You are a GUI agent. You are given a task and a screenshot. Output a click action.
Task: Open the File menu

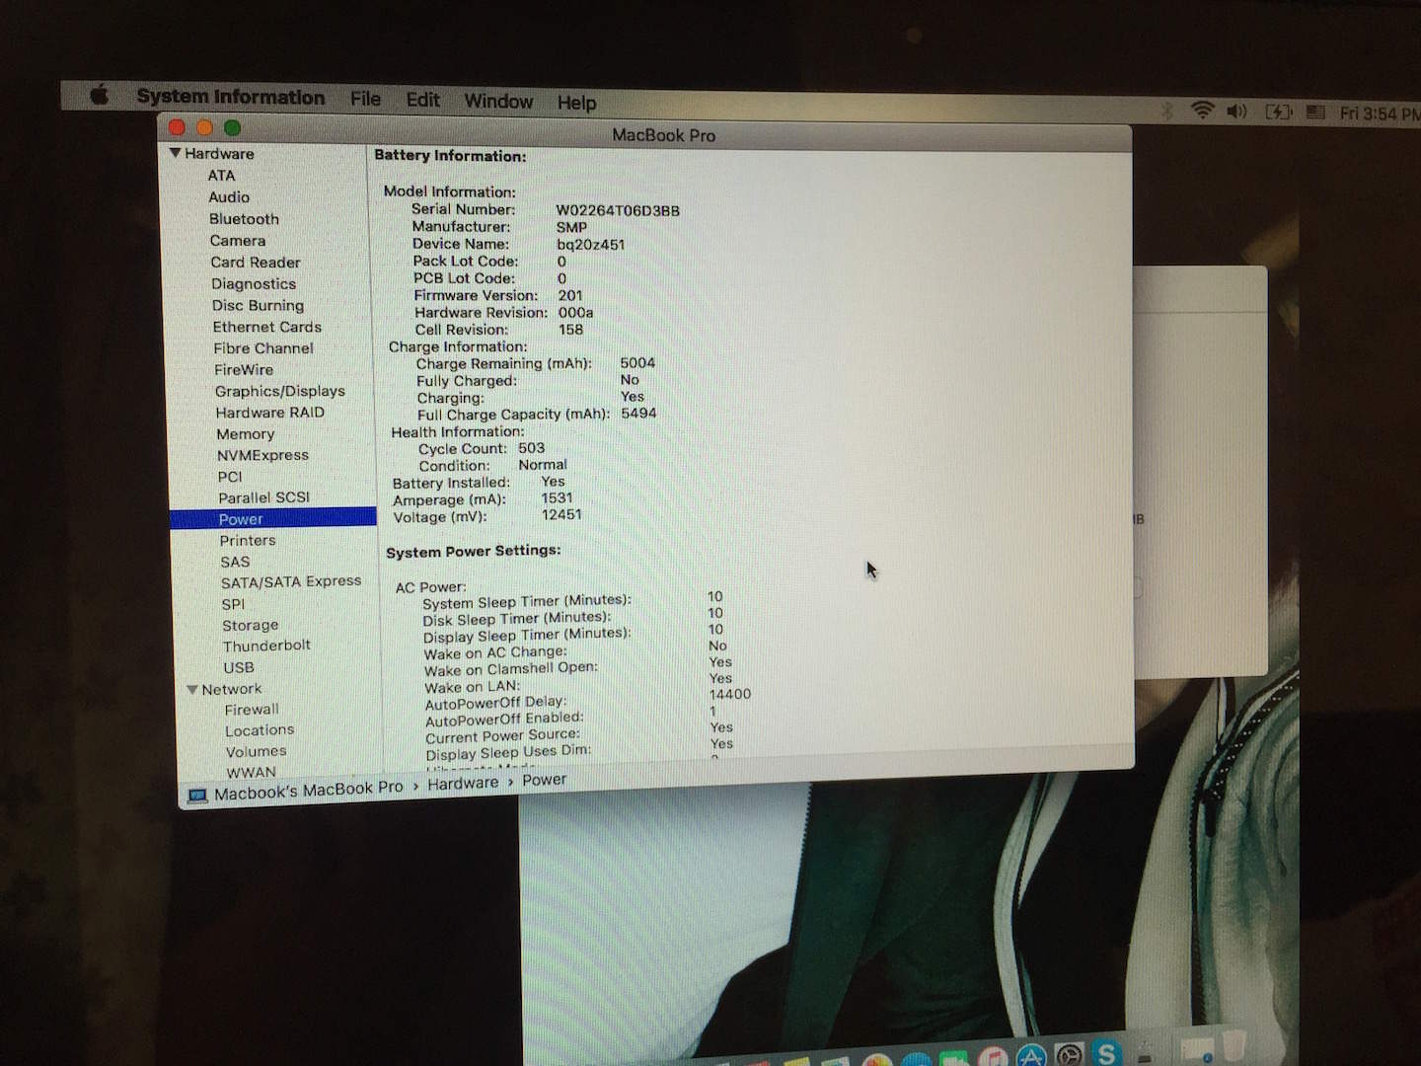tap(365, 99)
